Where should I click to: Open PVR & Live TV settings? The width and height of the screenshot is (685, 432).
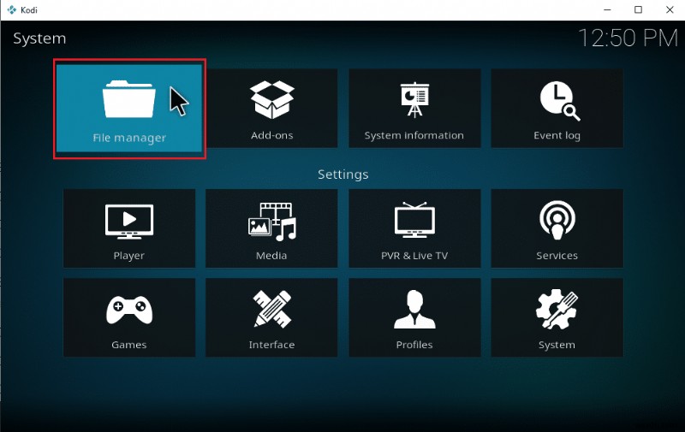(414, 228)
